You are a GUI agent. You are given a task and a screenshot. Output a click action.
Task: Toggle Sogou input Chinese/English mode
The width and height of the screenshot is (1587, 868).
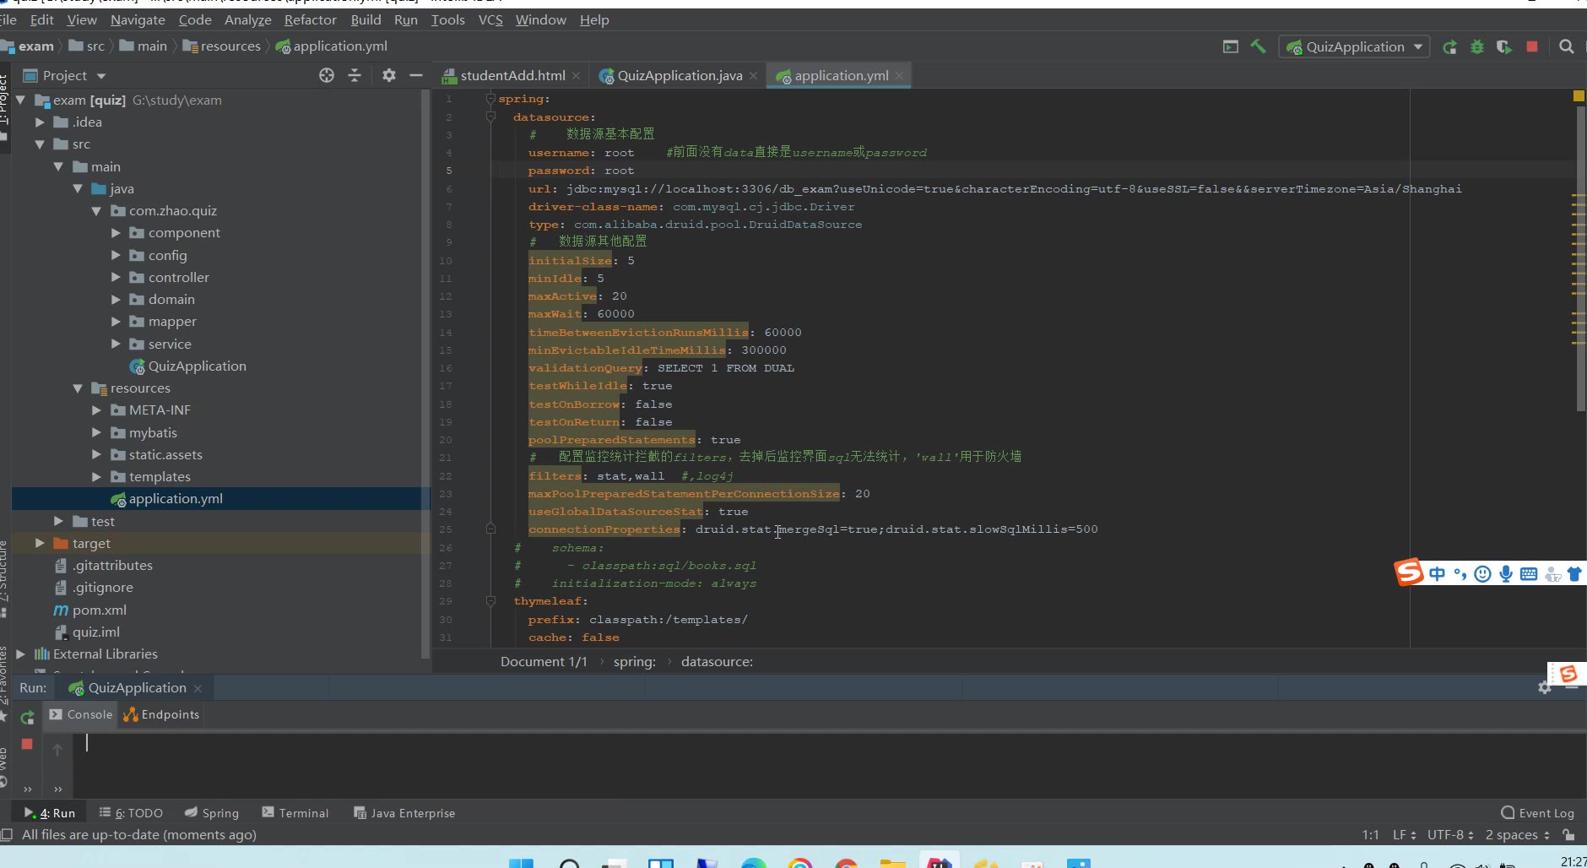tap(1437, 574)
